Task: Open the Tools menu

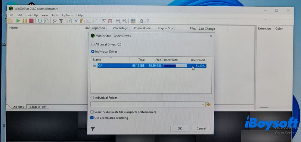Action: (x=55, y=15)
